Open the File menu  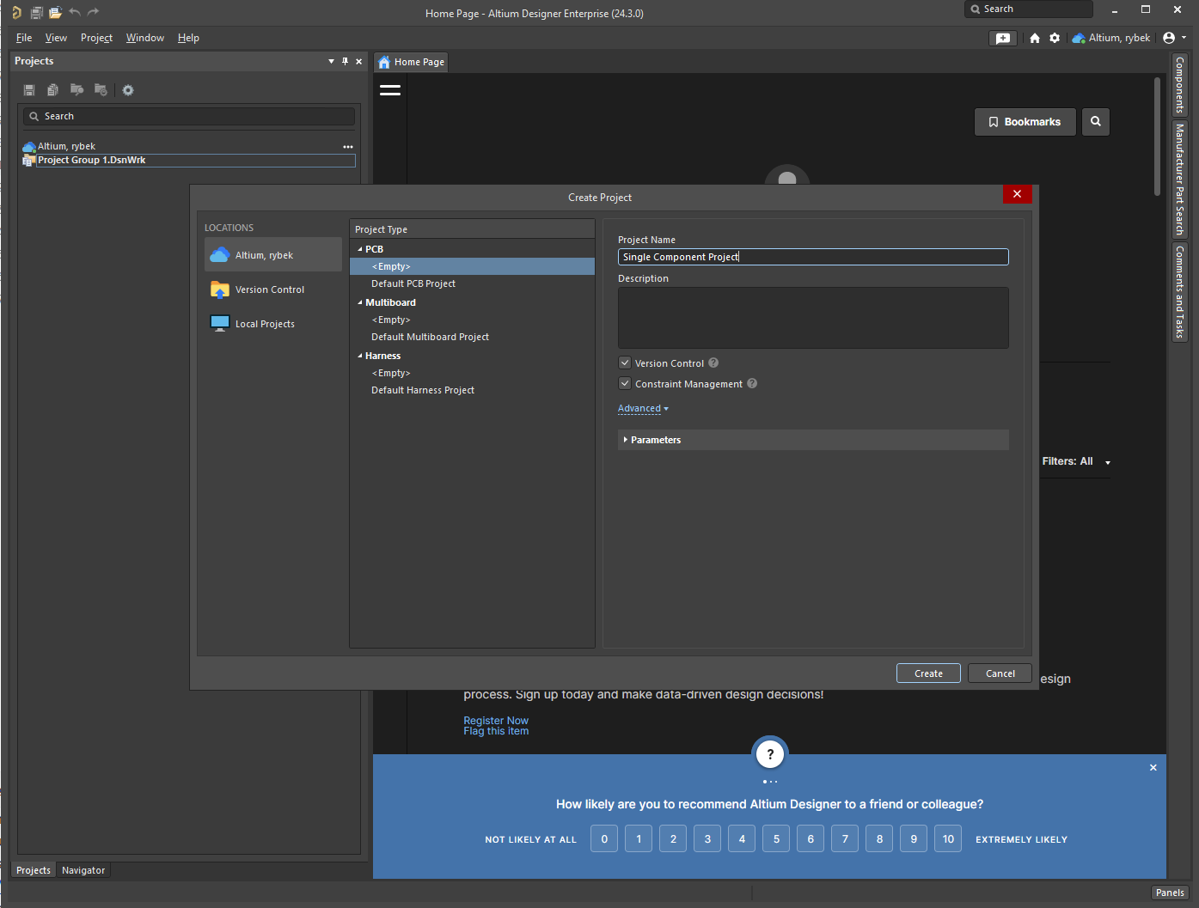[x=24, y=38]
